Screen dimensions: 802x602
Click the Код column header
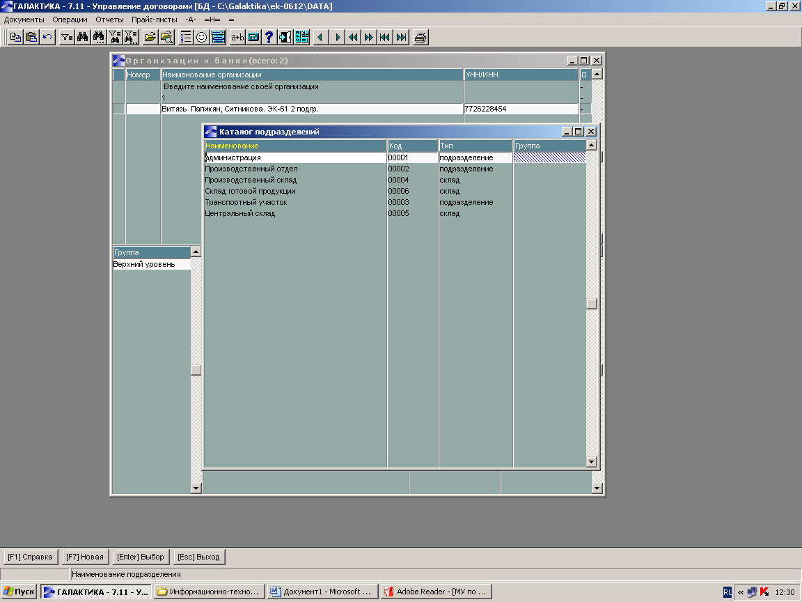point(412,146)
